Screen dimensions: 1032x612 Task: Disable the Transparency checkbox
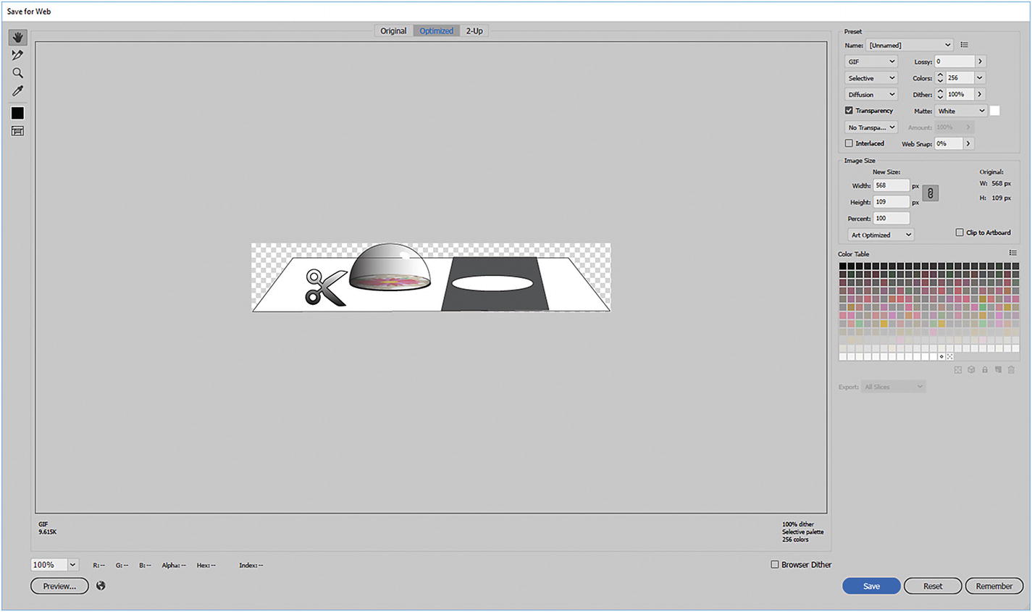(848, 110)
